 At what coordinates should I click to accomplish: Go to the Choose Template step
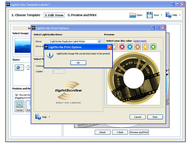point(26,15)
